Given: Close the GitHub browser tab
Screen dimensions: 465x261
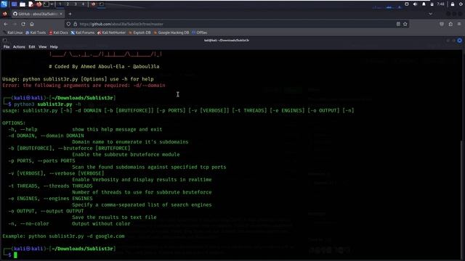Looking at the screenshot, I should coord(61,14).
